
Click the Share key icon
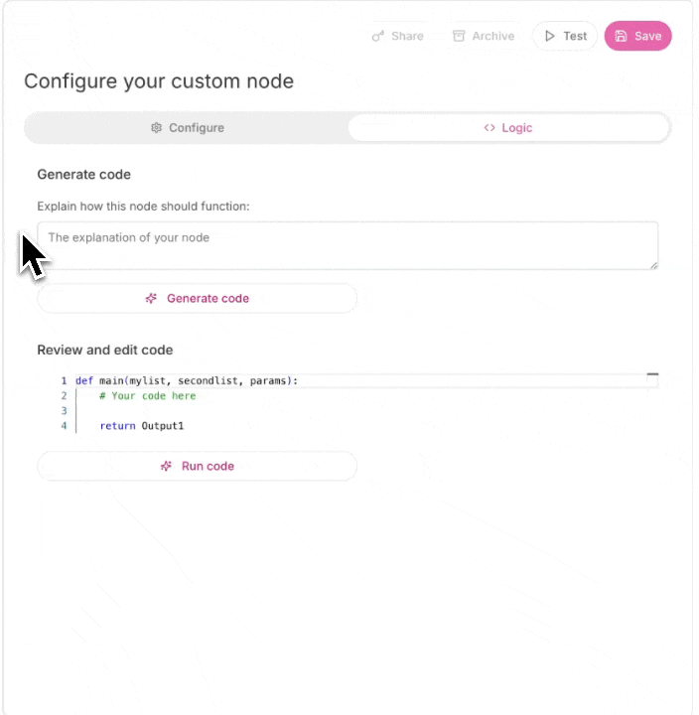tap(378, 36)
